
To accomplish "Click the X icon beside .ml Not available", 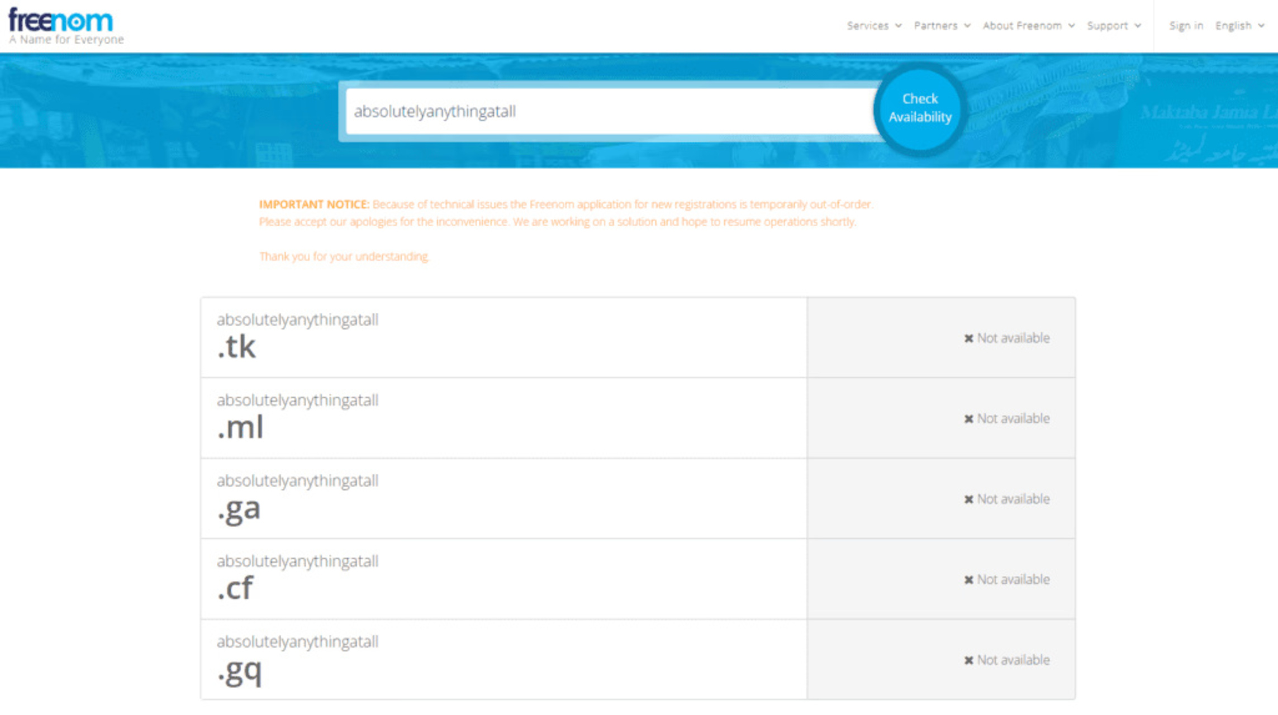I will pyautogui.click(x=968, y=419).
